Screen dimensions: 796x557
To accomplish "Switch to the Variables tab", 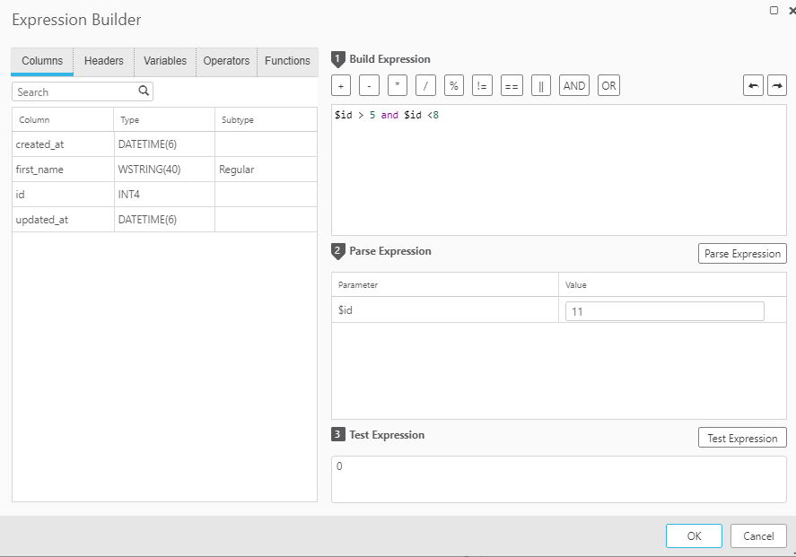I will (165, 61).
